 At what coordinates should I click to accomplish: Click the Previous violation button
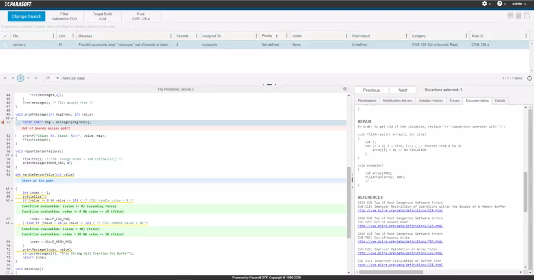(x=371, y=90)
